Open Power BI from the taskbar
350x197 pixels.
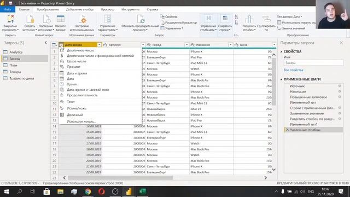129,192
